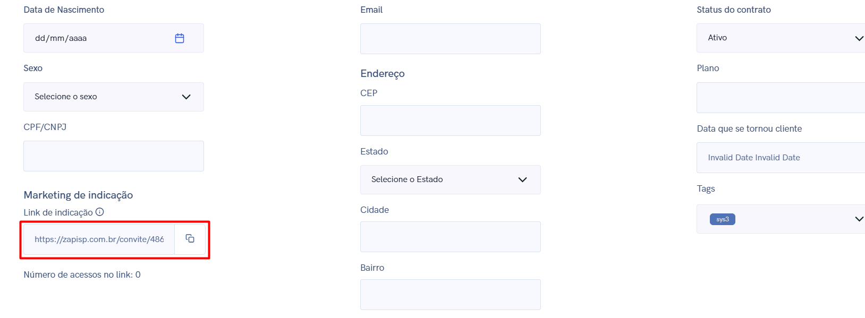Click the Número de acessos no link text
This screenshot has height=318, width=865.
(x=82, y=274)
